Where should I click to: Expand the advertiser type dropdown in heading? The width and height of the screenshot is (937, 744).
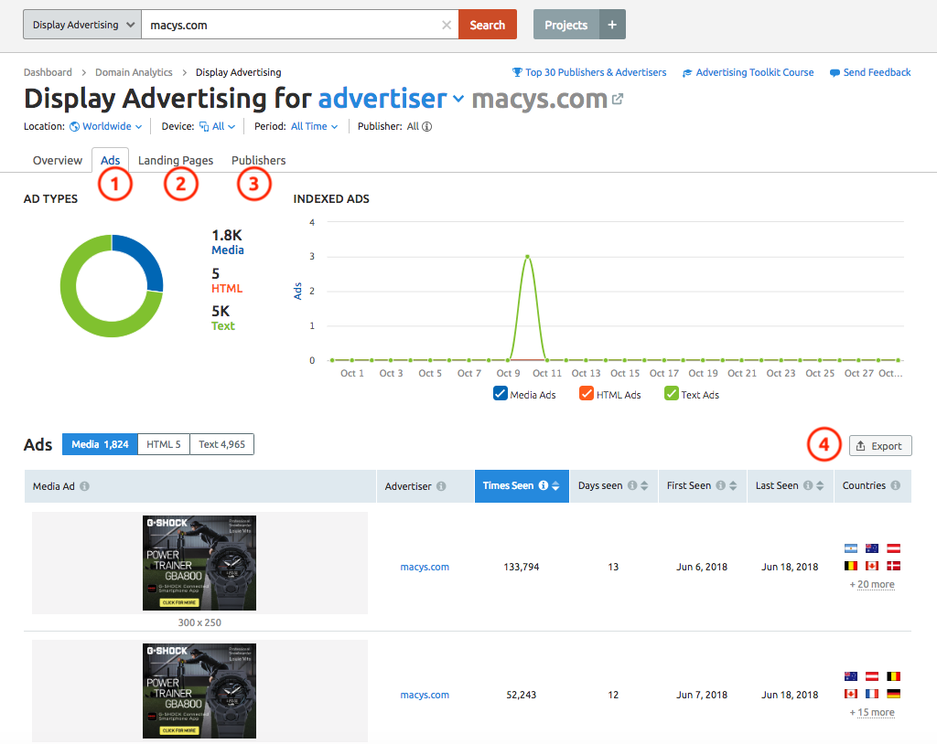pyautogui.click(x=458, y=99)
